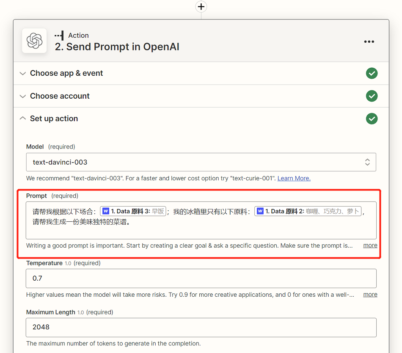Show more of the Prompt help text
Screen dimensions: 402x353
tap(370, 245)
